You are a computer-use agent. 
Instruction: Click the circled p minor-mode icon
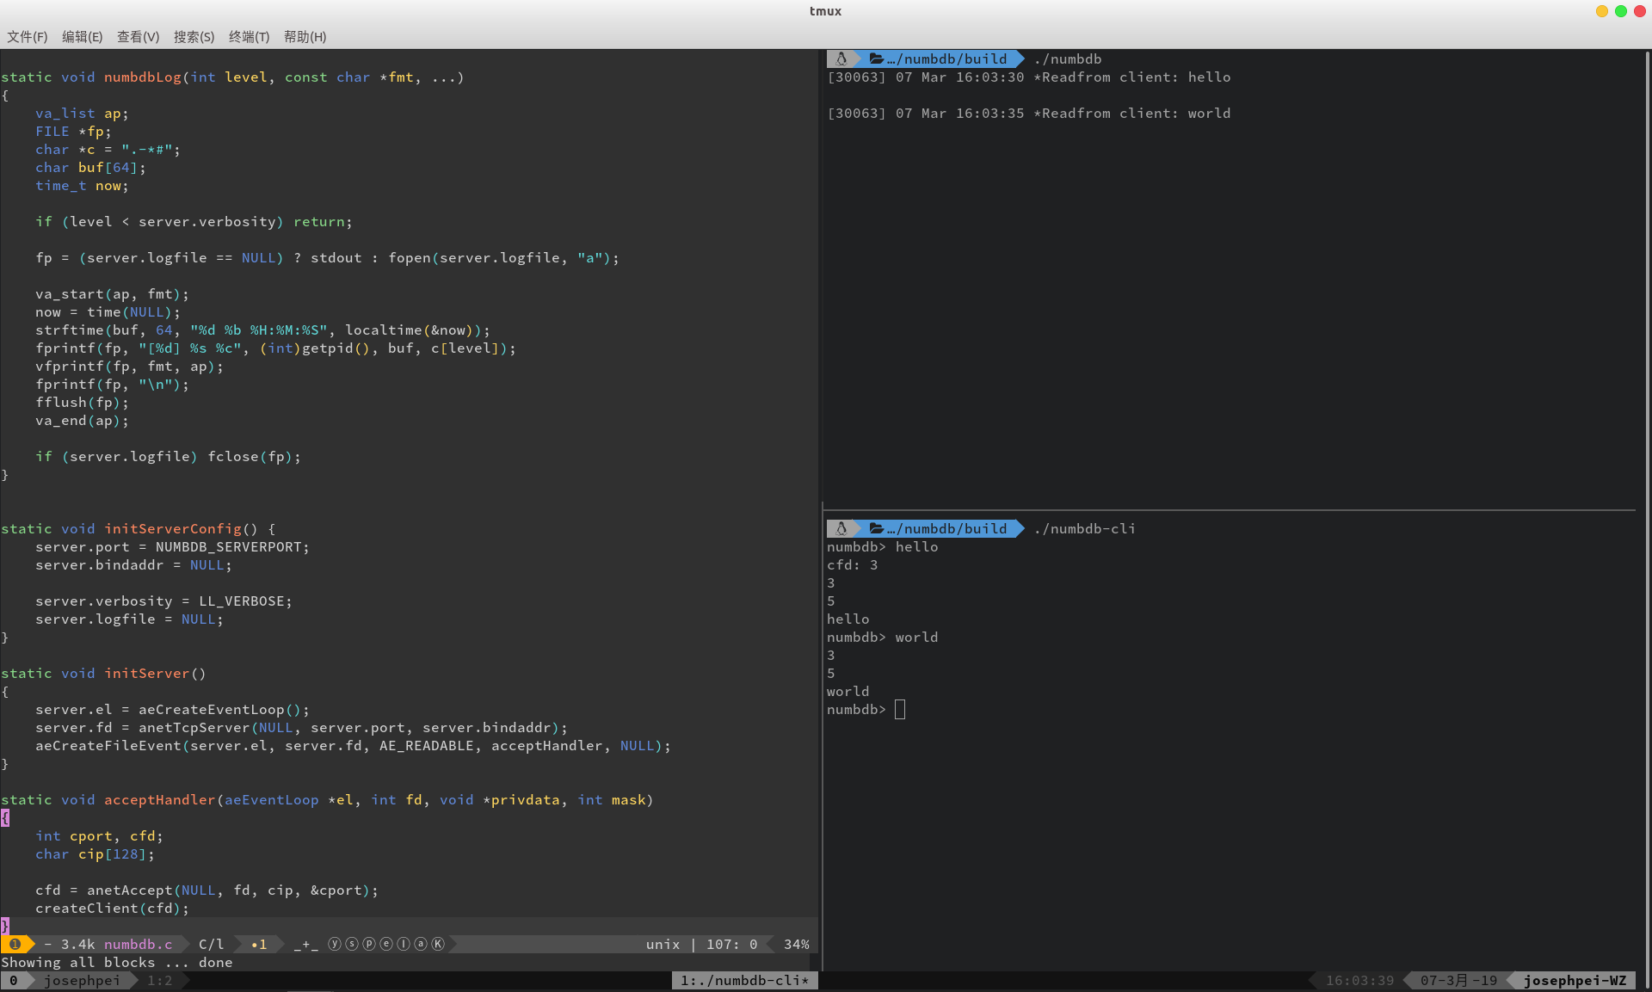[369, 944]
